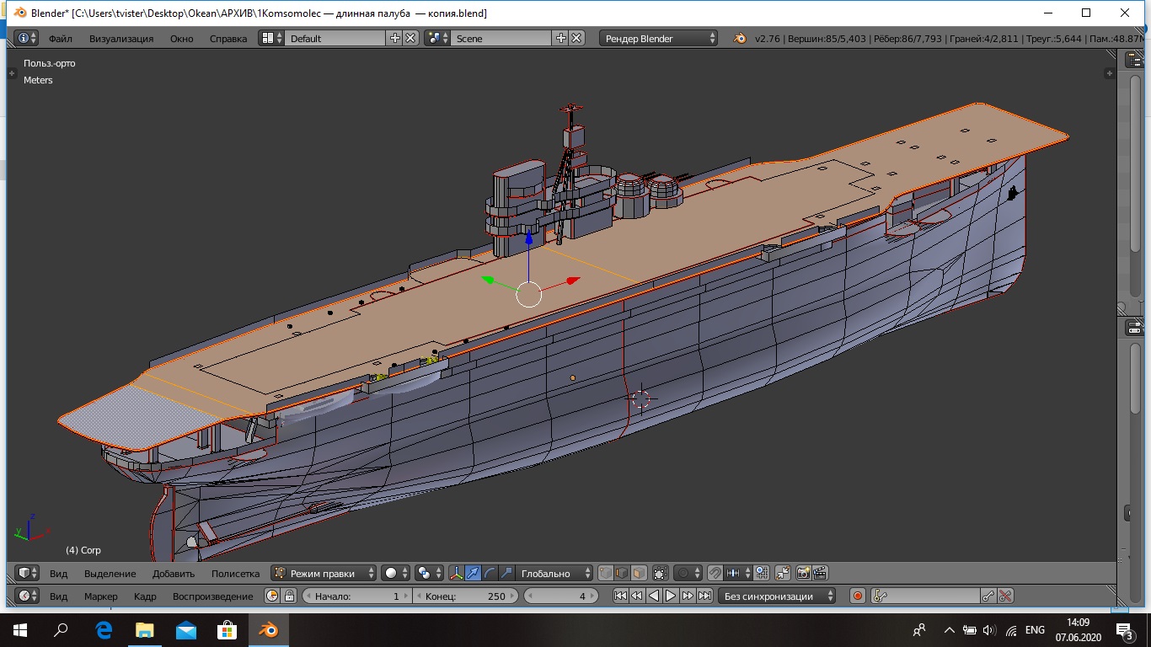Toggle the snap magnet icon
1151x647 pixels.
[715, 573]
